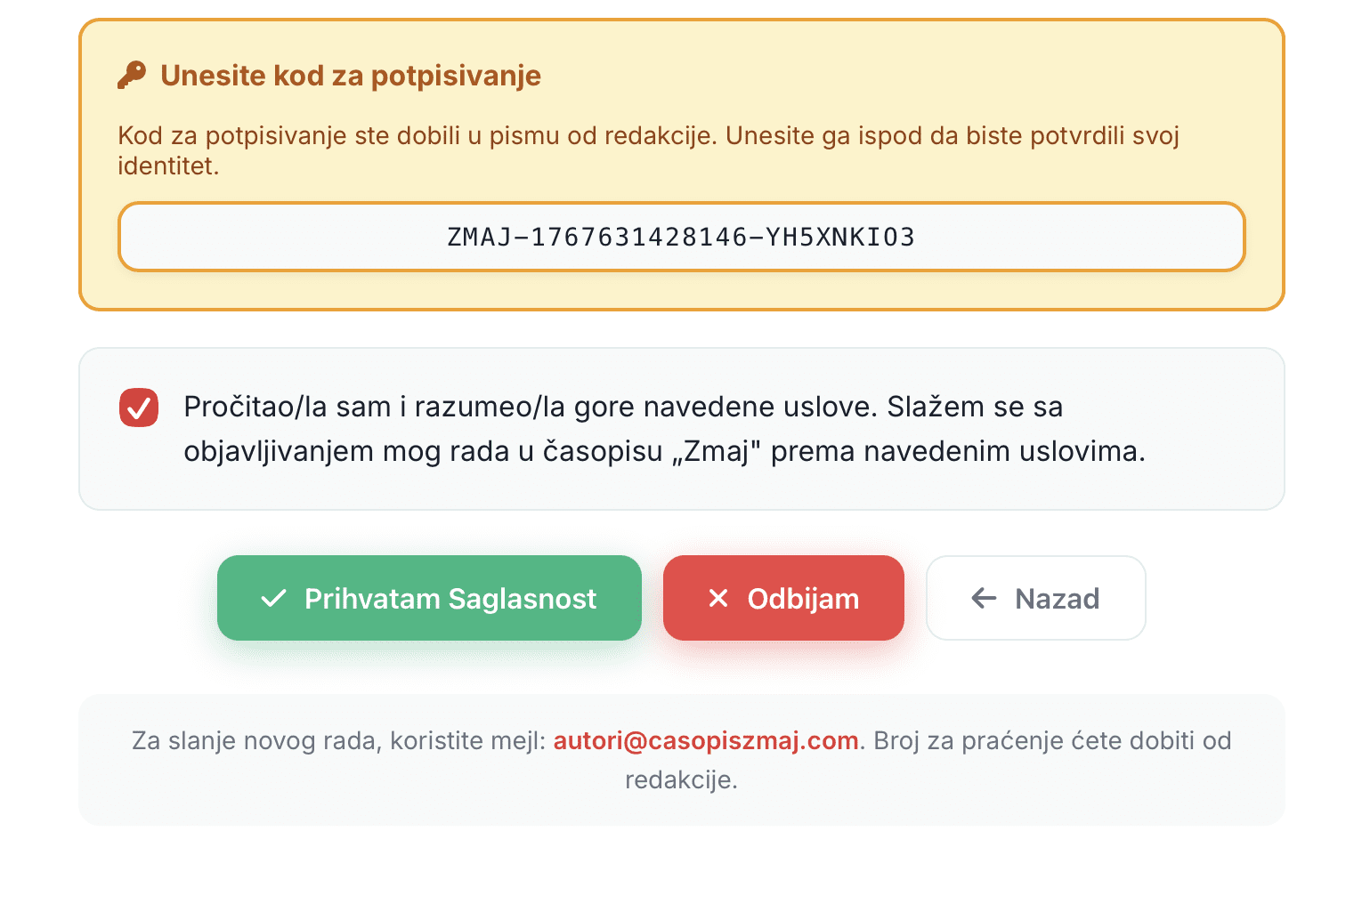
Task: Click the checkmark icon on Prihvatam Saglasnost
Action: [x=273, y=598]
